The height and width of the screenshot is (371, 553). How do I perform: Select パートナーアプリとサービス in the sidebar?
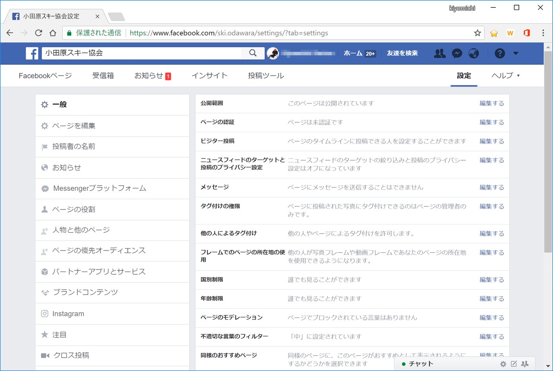tap(112, 272)
